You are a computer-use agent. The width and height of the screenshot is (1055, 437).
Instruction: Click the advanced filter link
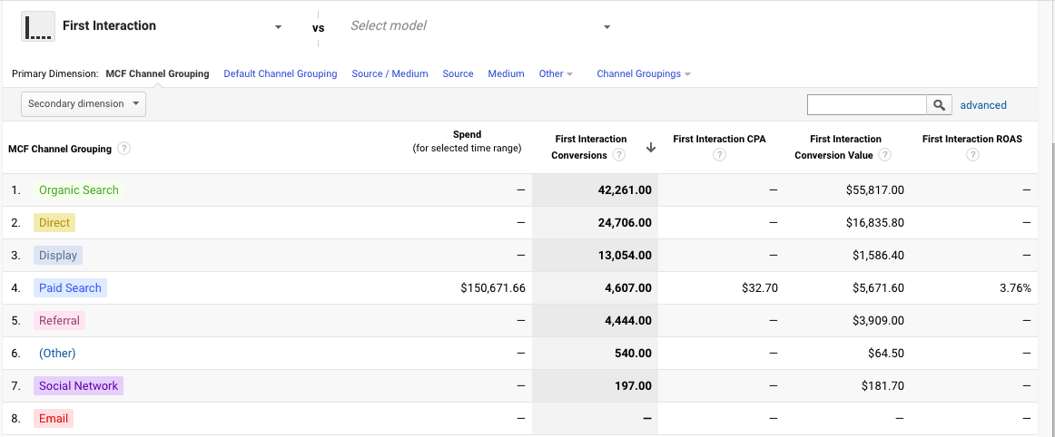pos(983,105)
